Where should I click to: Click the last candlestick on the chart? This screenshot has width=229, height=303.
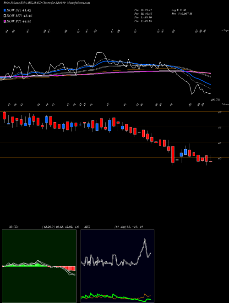coord(211,162)
